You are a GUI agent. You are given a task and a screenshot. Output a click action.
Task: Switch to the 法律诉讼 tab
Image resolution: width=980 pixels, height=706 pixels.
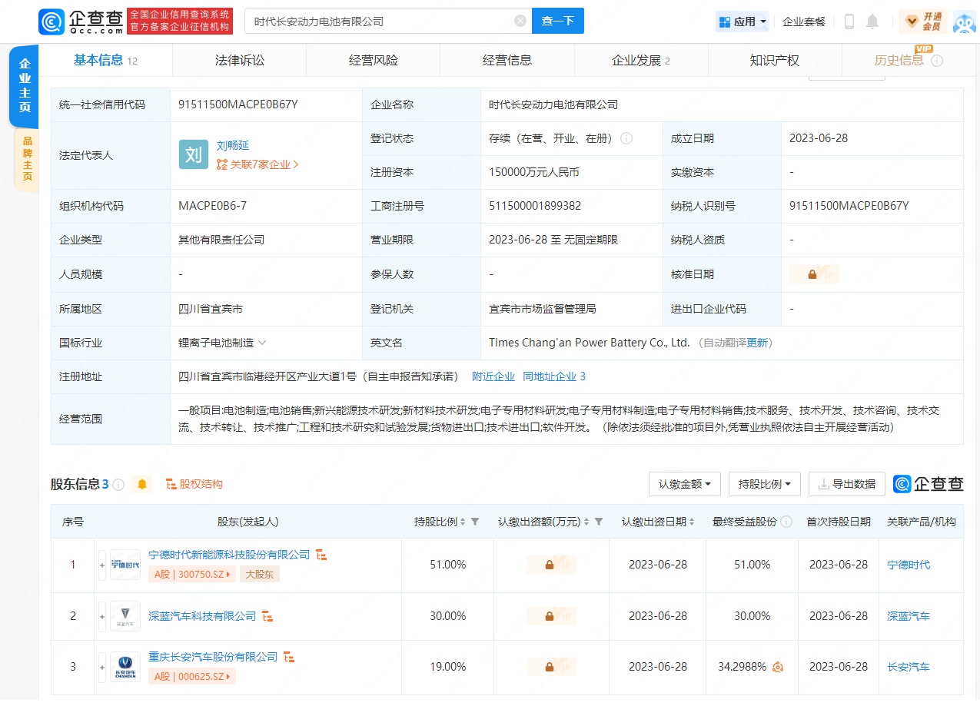[x=239, y=61]
